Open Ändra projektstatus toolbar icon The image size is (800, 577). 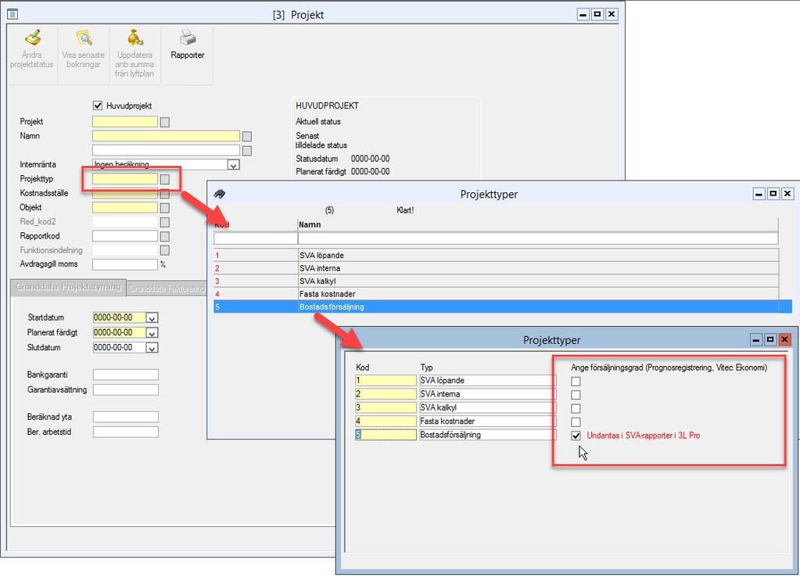tap(32, 38)
